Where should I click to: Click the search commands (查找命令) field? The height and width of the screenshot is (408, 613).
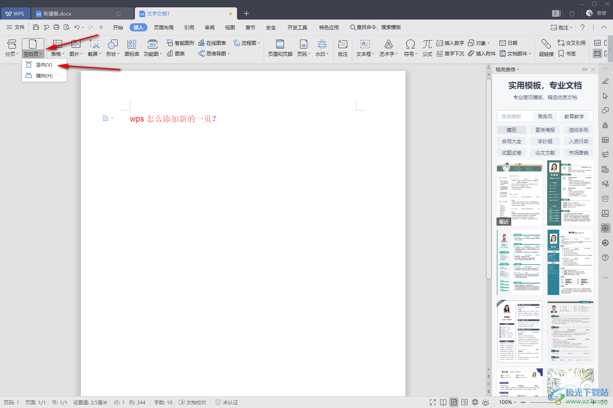pyautogui.click(x=376, y=27)
